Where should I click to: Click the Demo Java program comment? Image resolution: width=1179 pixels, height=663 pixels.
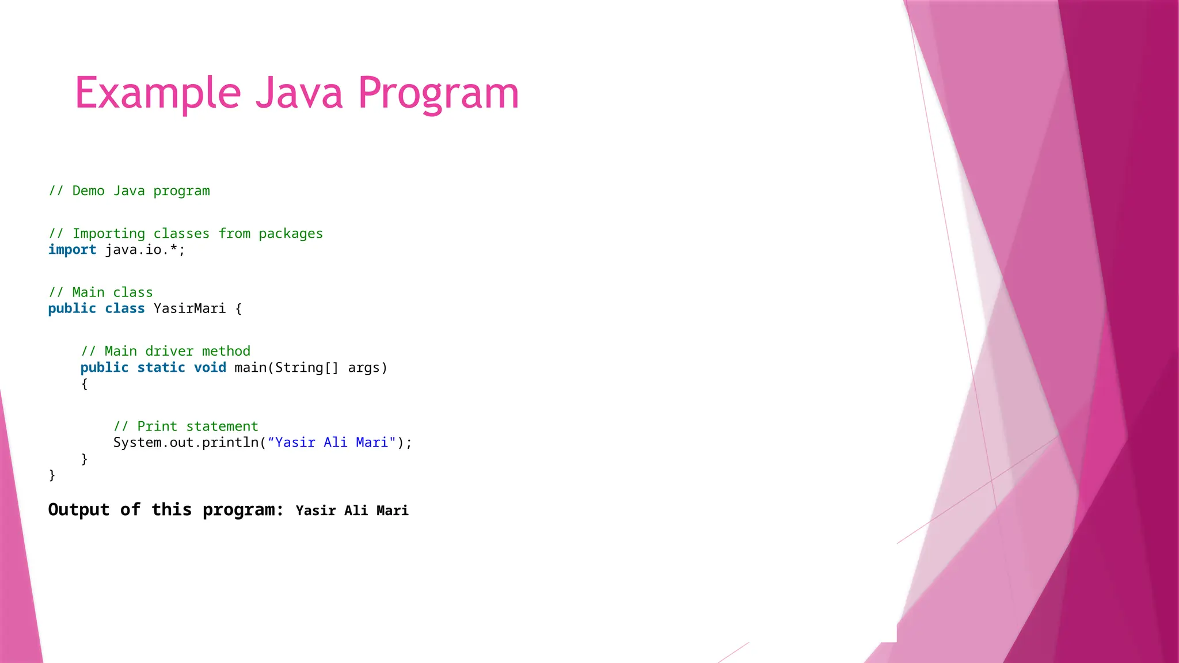(129, 191)
